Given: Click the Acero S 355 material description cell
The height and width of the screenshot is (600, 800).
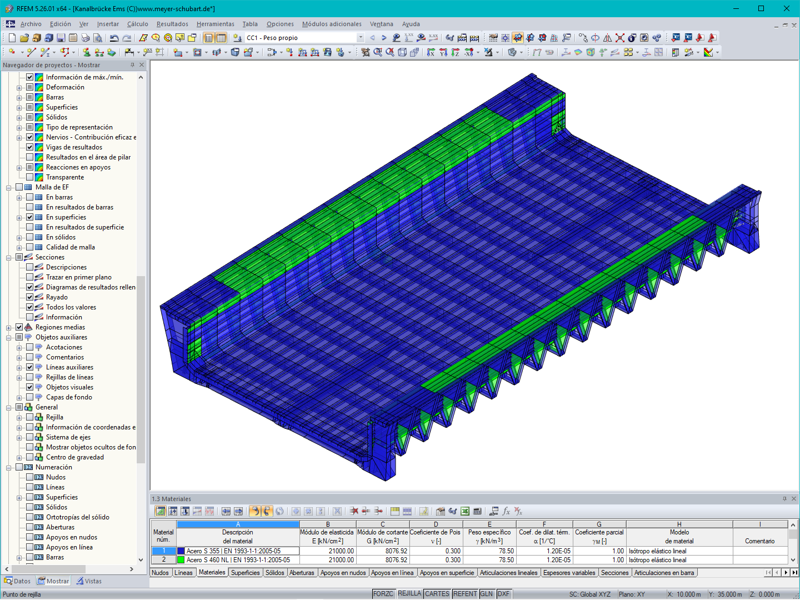Looking at the screenshot, I should point(239,551).
